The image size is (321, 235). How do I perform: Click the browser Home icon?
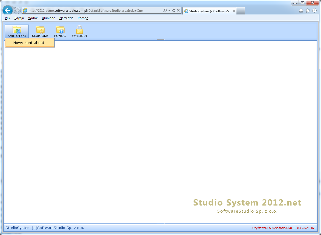(301, 11)
